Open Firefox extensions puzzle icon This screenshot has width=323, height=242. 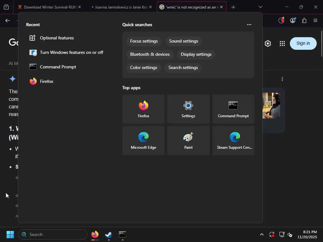click(x=304, y=20)
